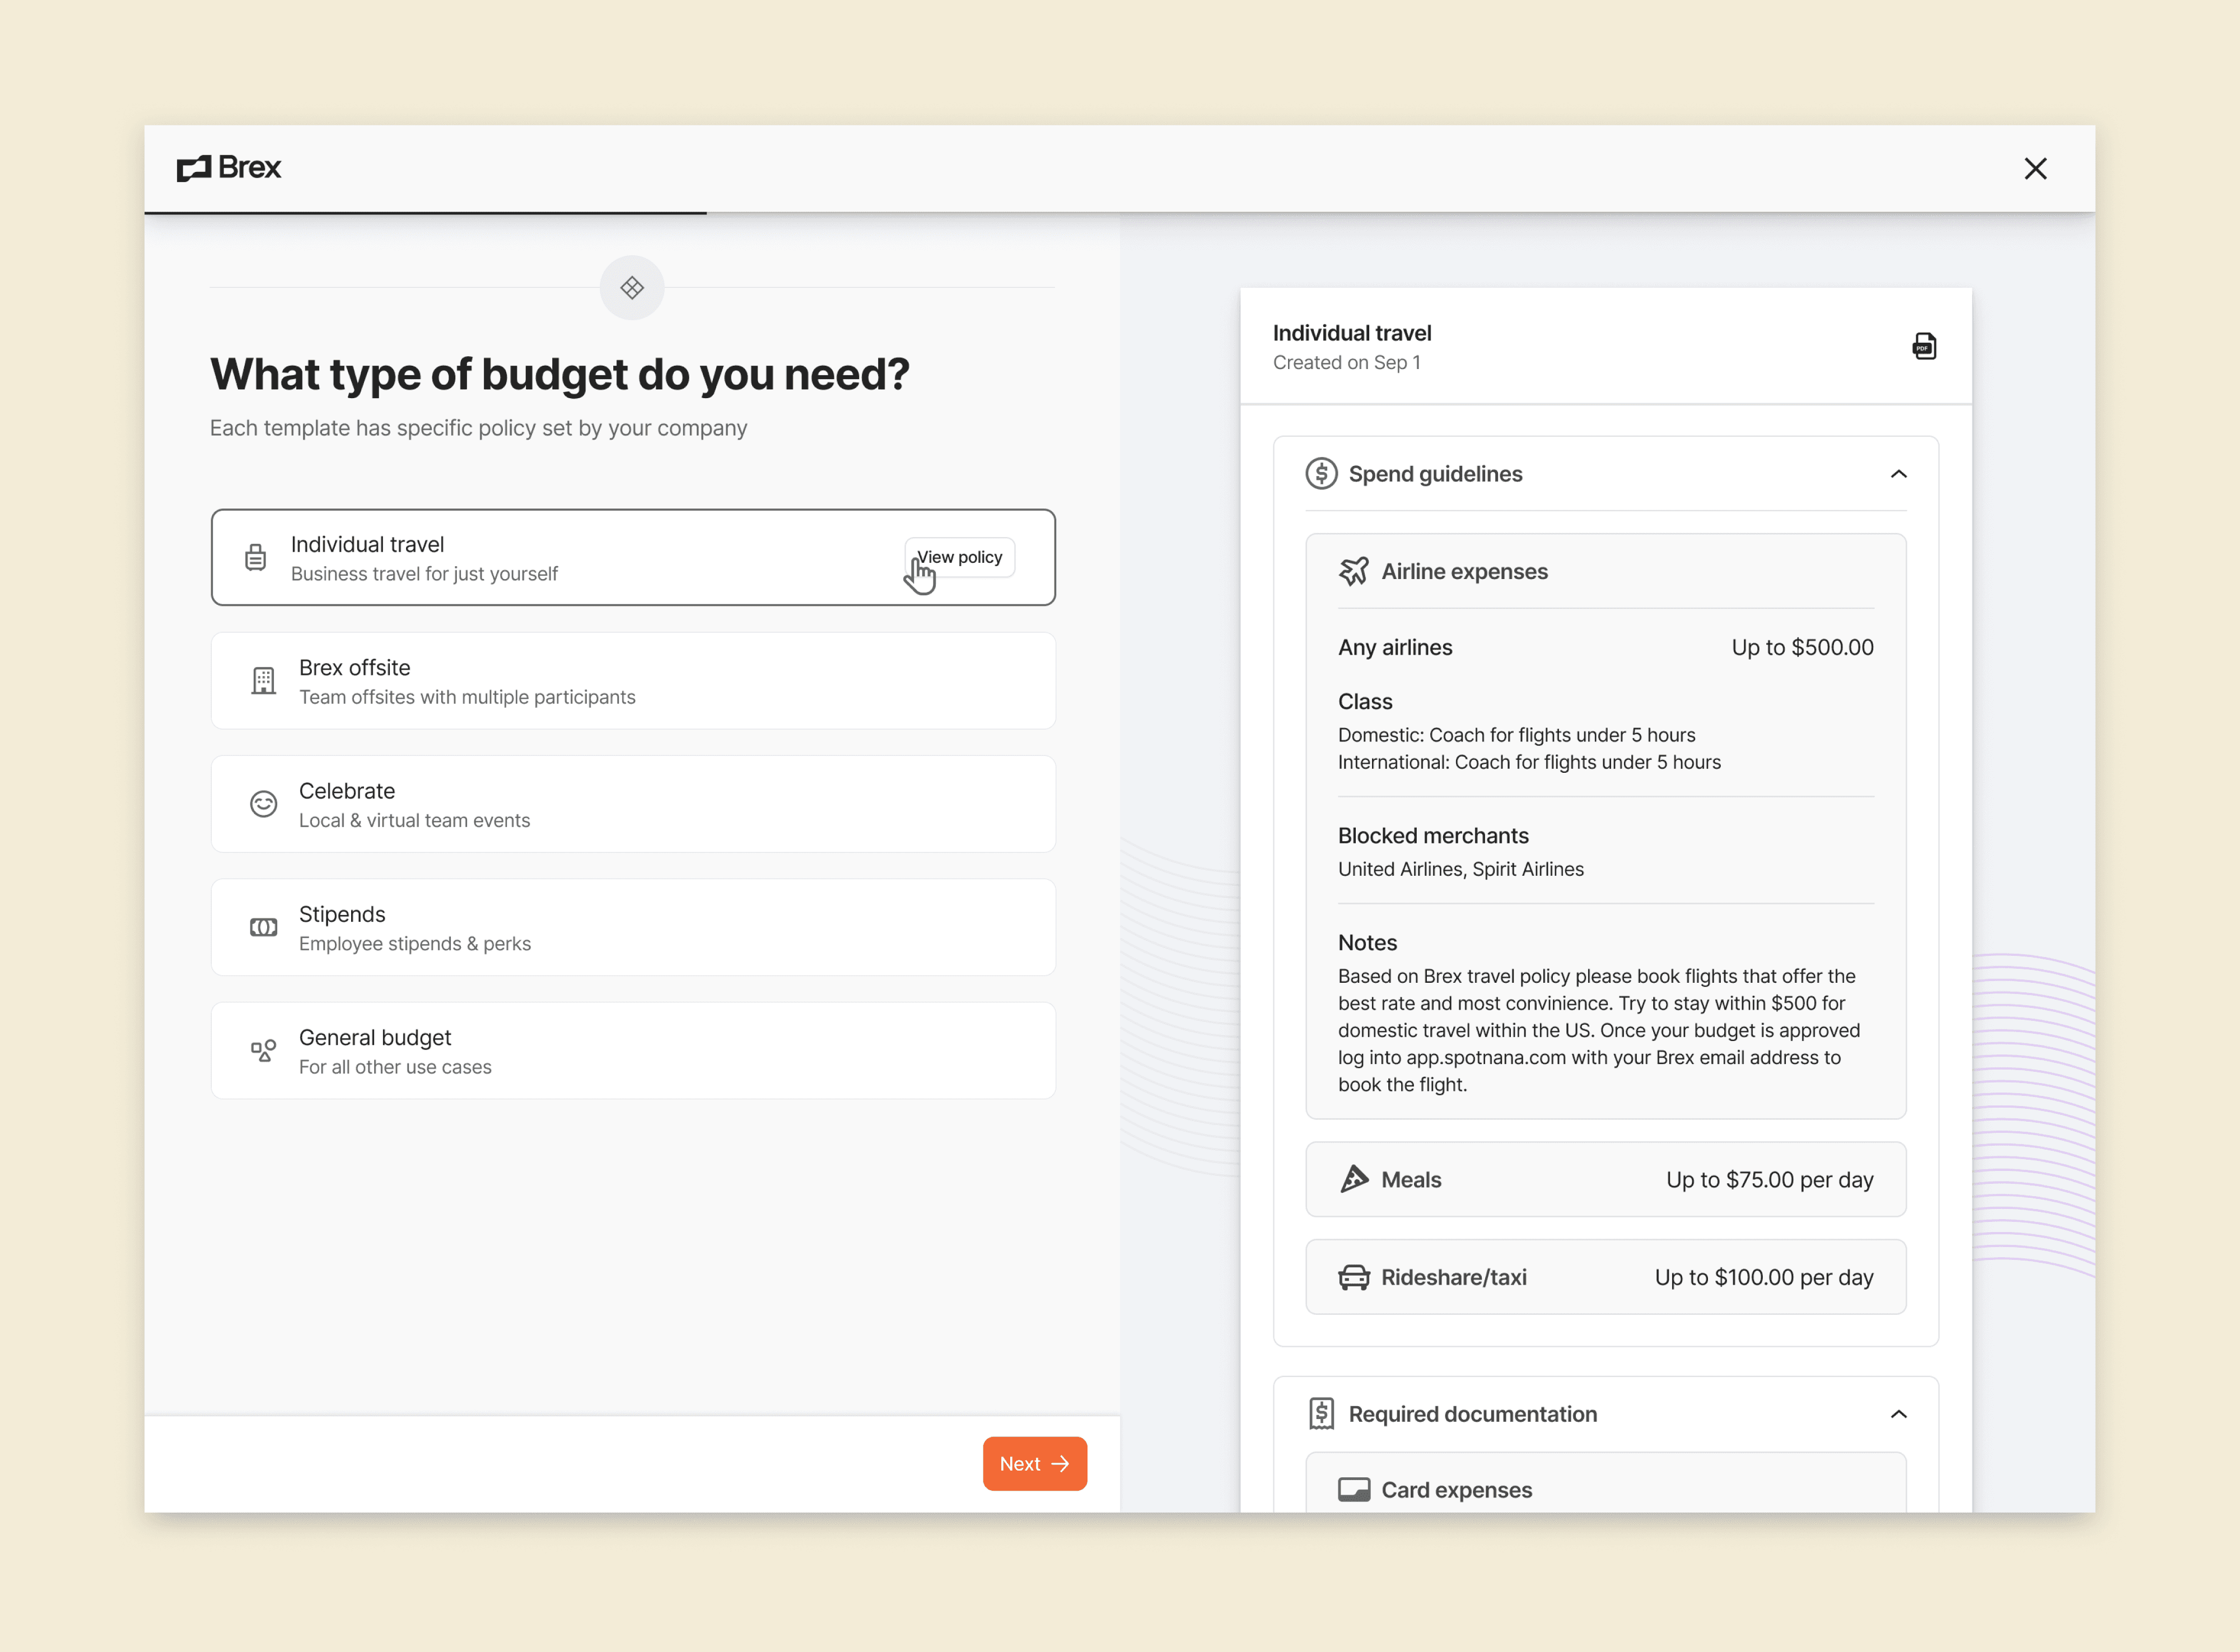This screenshot has width=2240, height=1652.
Task: Click the Brex logo
Action: [x=229, y=168]
